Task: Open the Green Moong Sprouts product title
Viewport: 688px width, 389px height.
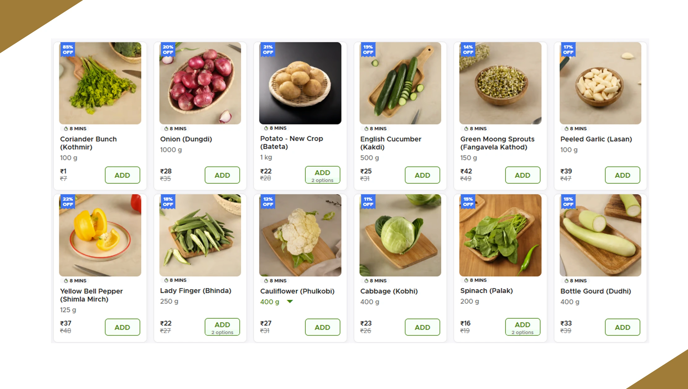Action: click(x=497, y=143)
